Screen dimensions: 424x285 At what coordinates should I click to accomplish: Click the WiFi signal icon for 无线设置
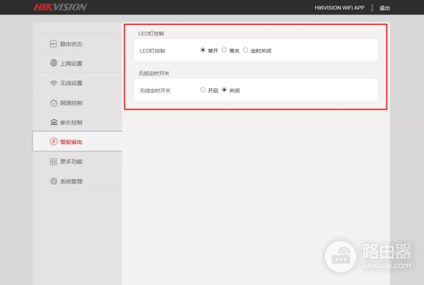coord(53,83)
